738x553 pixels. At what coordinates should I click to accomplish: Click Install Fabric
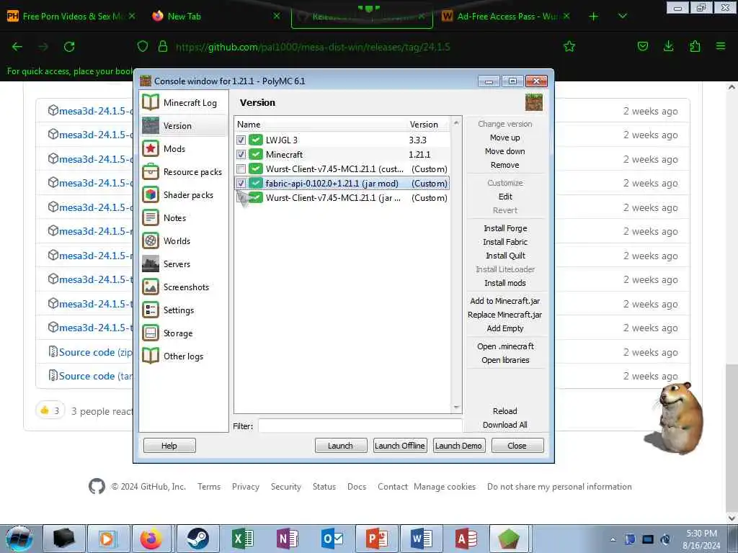pos(504,242)
